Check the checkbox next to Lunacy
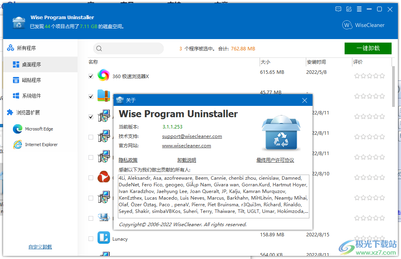 [x=90, y=238]
